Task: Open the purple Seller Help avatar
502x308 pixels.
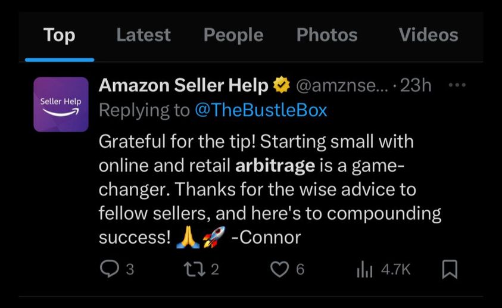Action: [61, 104]
